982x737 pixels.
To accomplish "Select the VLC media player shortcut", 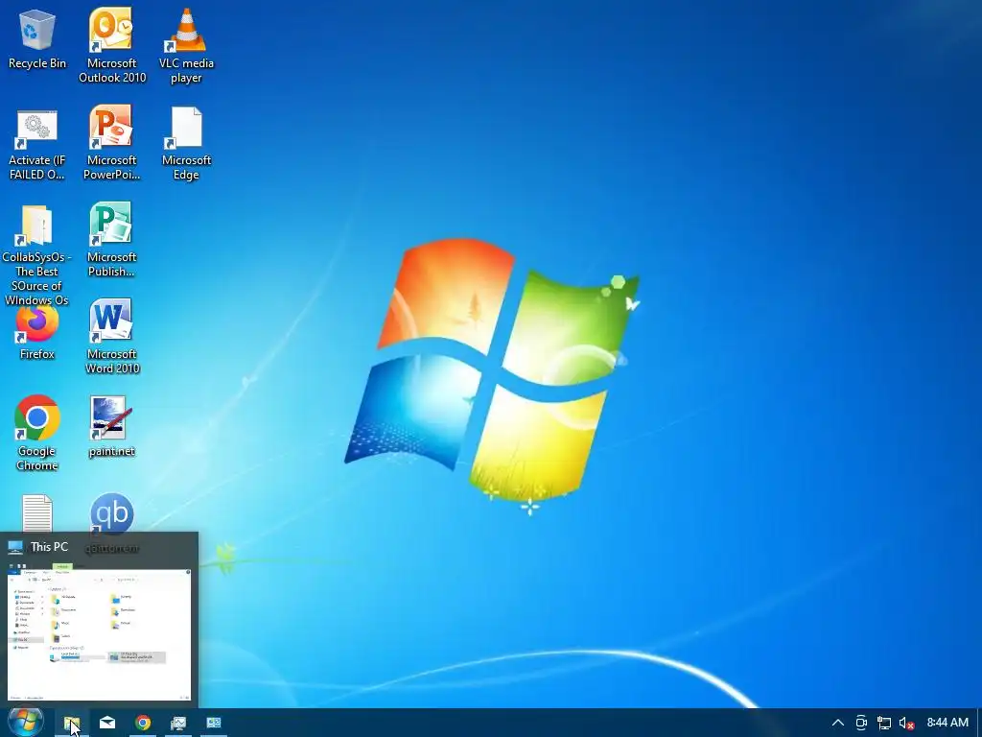I will point(186,46).
